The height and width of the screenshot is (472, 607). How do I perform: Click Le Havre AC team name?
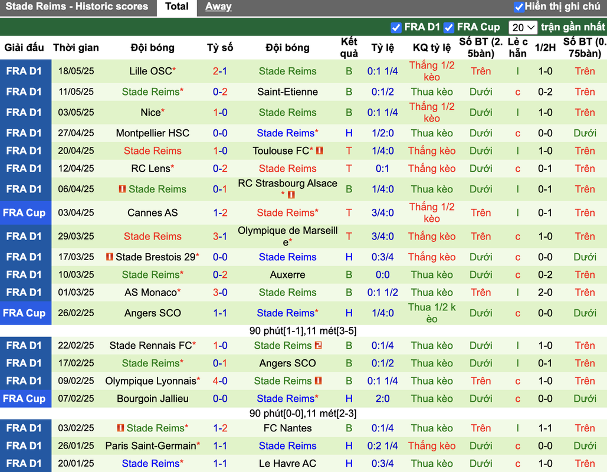(288, 464)
